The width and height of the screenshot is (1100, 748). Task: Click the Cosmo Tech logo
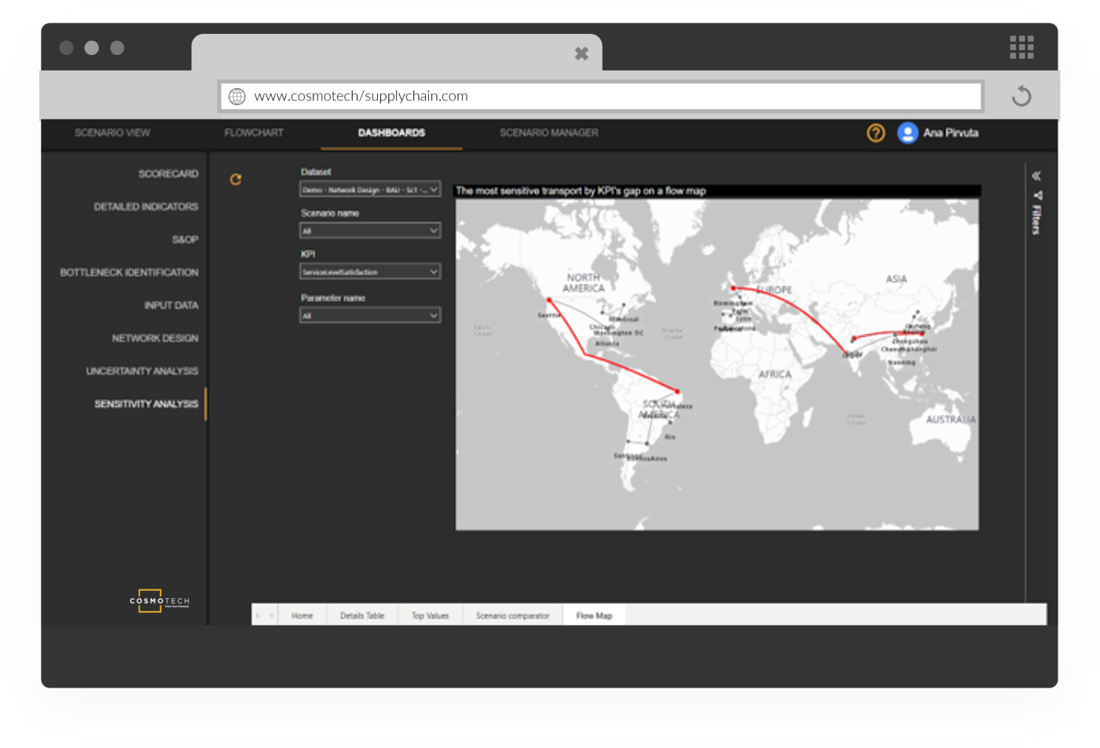[x=159, y=601]
